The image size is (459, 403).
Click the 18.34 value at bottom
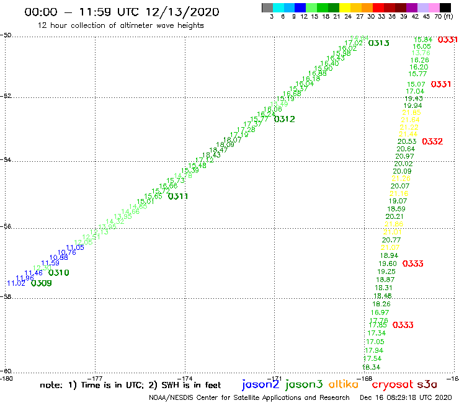pyautogui.click(x=372, y=367)
